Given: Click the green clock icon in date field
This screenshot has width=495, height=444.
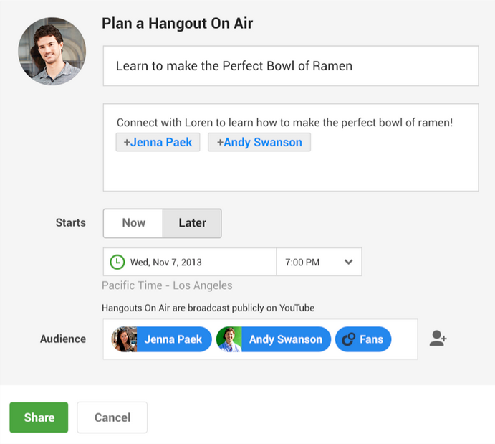Looking at the screenshot, I should [x=117, y=262].
